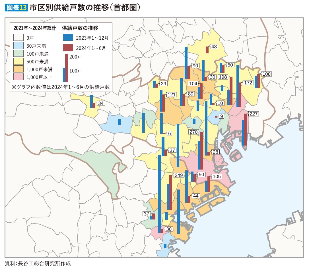The height and width of the screenshot is (268, 309).
Task: Select the green 100戸未満 legend swatch
Action: (x=18, y=53)
